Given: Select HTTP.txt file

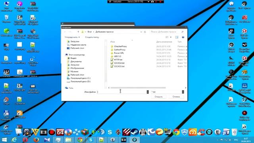Looking at the screenshot, I should tap(118, 60).
